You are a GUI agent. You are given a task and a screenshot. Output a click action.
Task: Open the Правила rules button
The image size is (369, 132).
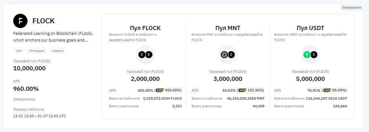click(x=57, y=51)
